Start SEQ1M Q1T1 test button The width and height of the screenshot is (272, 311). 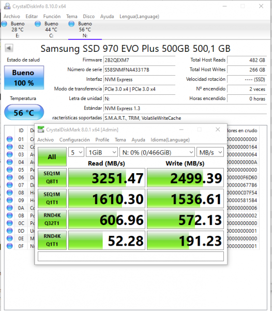point(52,199)
